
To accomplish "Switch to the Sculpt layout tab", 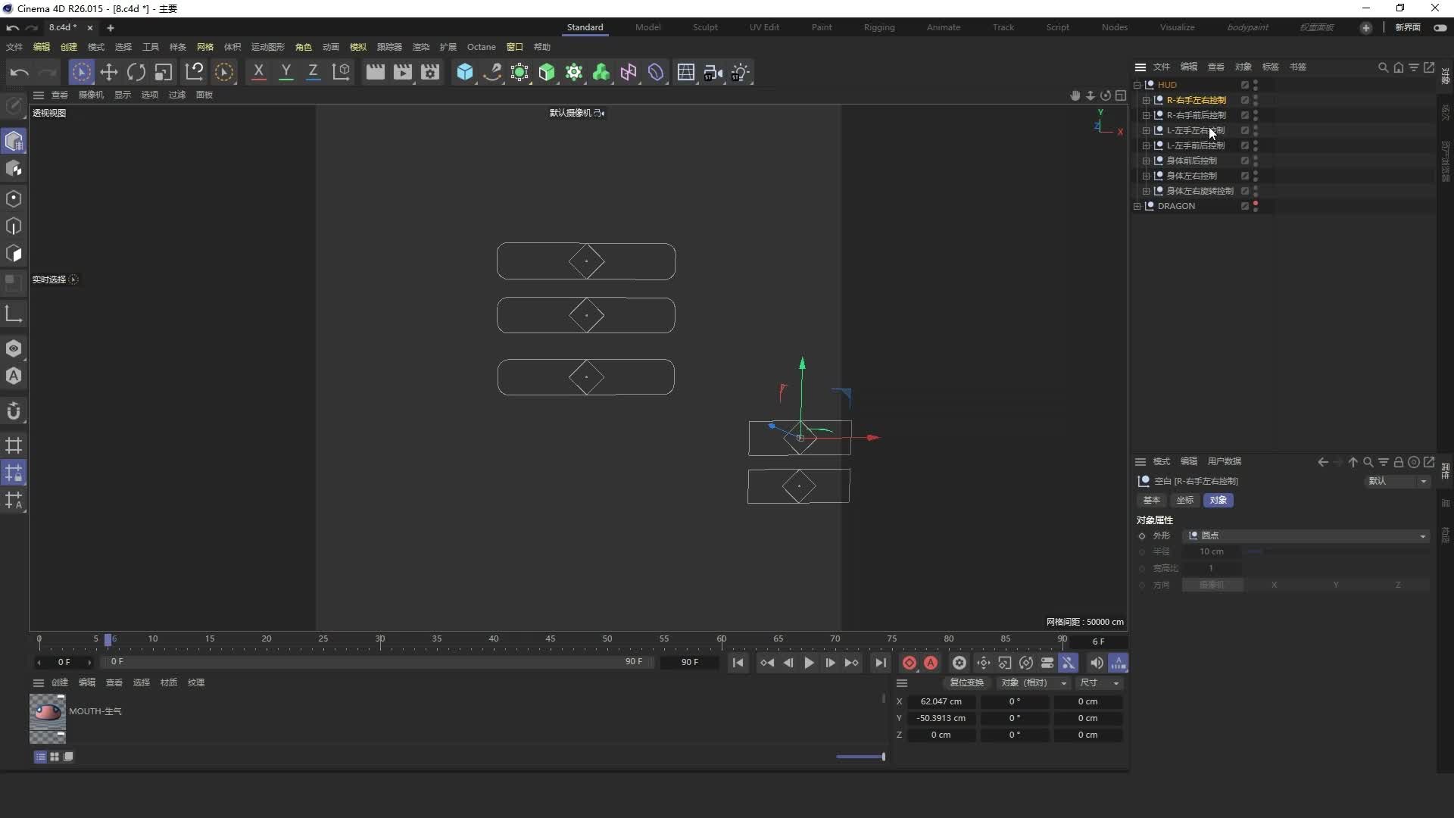I will [705, 27].
